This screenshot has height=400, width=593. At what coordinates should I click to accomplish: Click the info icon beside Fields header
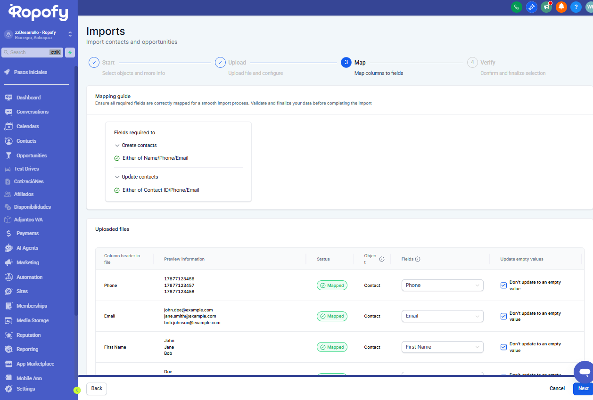coord(418,259)
